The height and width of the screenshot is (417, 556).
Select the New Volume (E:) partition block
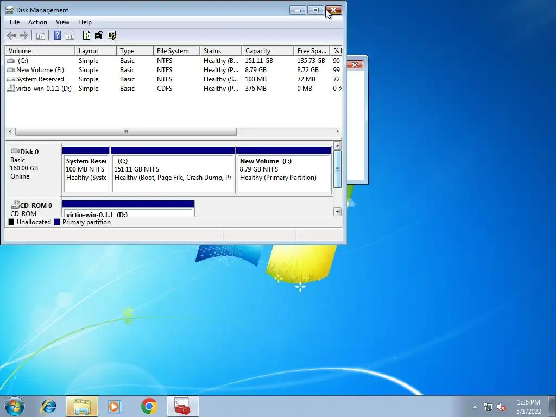point(283,169)
